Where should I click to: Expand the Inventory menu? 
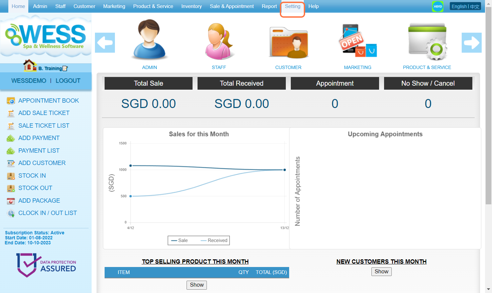point(191,6)
